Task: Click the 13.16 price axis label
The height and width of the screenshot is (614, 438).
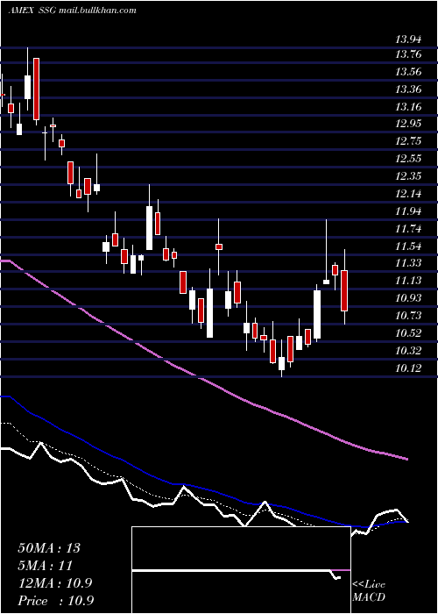Action: 408,106
